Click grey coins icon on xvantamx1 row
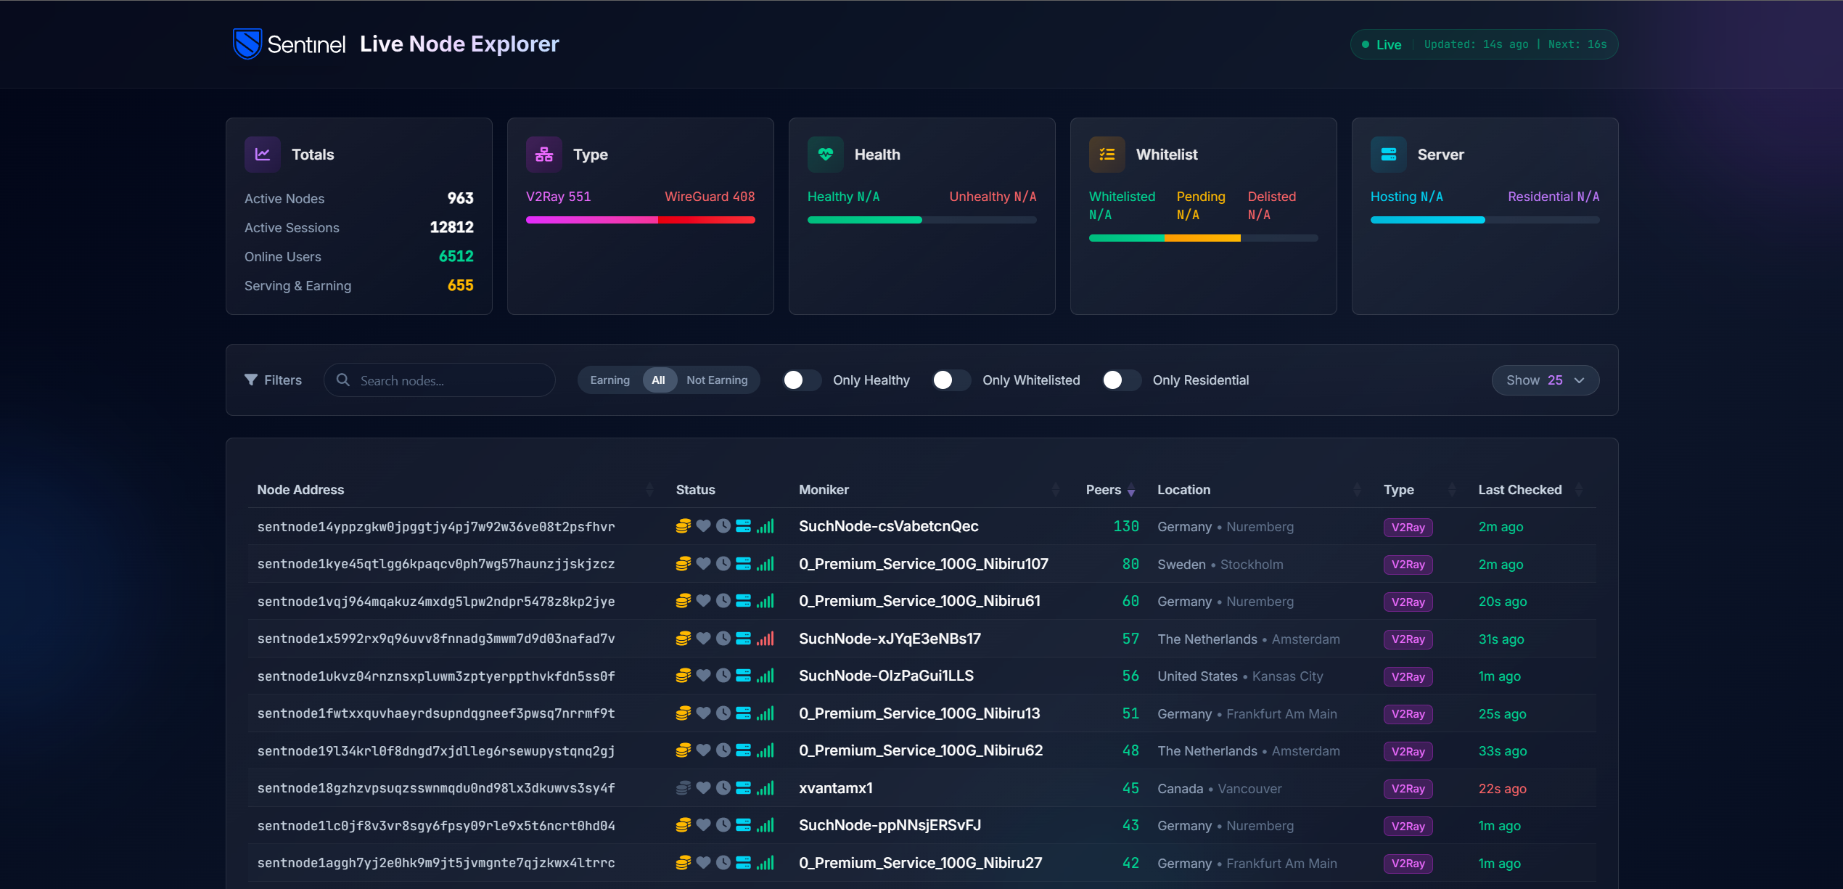Image resolution: width=1843 pixels, height=889 pixels. click(683, 788)
